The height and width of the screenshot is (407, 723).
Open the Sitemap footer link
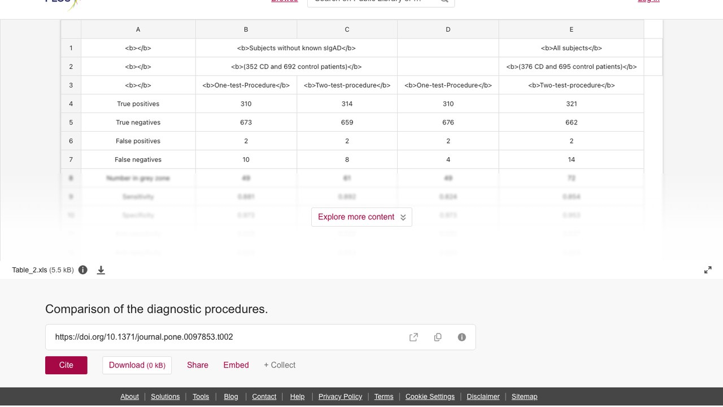(524, 396)
